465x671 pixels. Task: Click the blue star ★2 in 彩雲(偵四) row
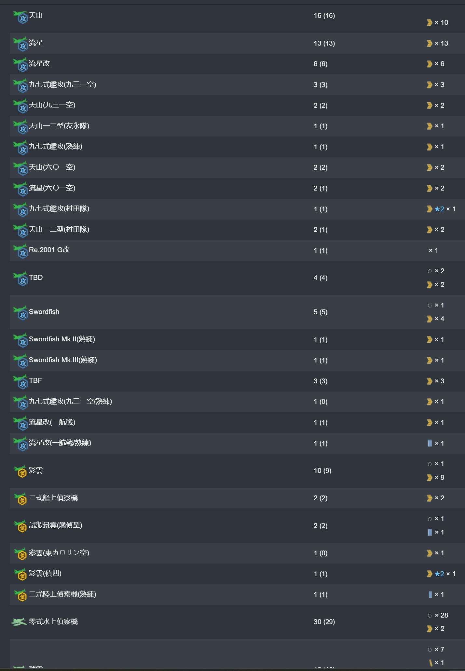tap(439, 574)
